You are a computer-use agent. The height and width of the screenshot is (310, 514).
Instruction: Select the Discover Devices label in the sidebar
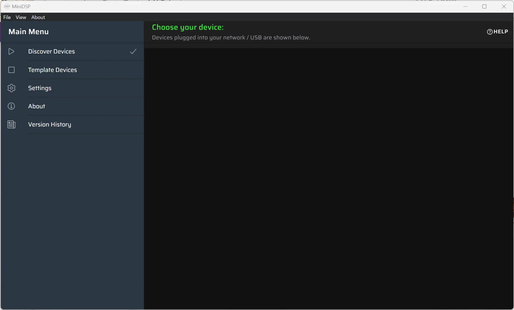[52, 52]
